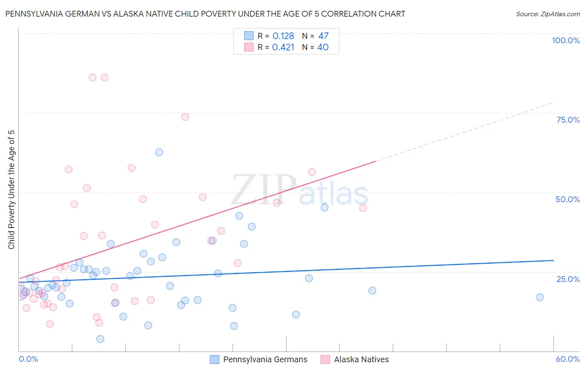Select the N = 47 value
585x371 pixels.
tap(323, 36)
